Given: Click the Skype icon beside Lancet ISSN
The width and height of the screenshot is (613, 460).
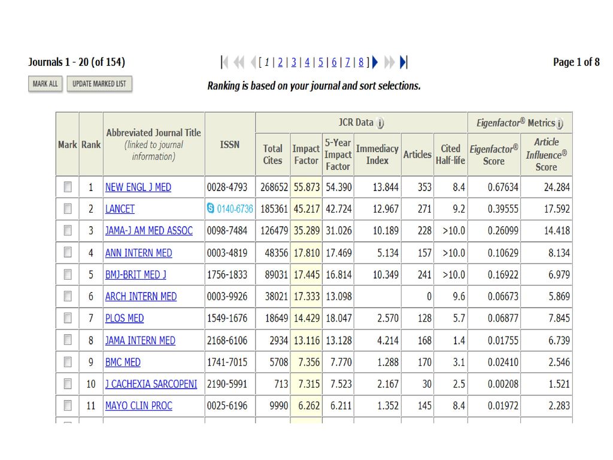Looking at the screenshot, I should tap(211, 208).
